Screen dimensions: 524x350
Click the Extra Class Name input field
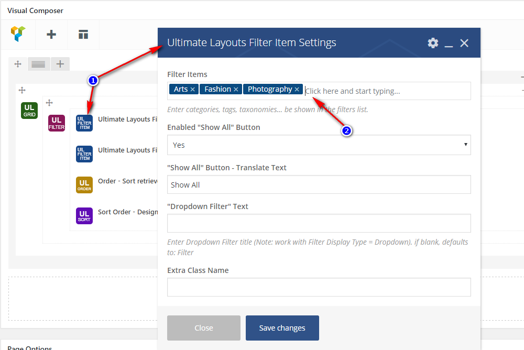click(319, 287)
